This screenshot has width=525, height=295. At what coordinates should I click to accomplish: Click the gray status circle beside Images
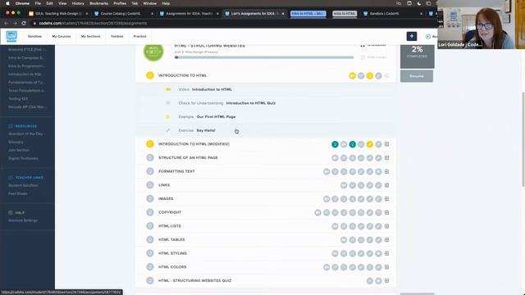click(x=150, y=198)
